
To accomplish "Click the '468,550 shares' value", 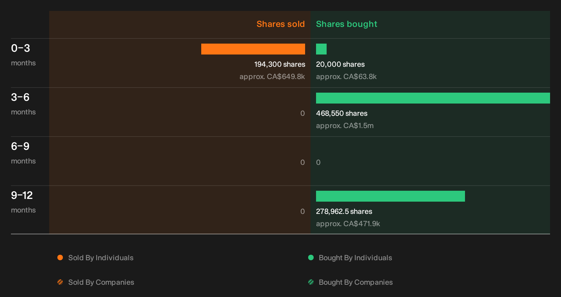I will tap(342, 113).
